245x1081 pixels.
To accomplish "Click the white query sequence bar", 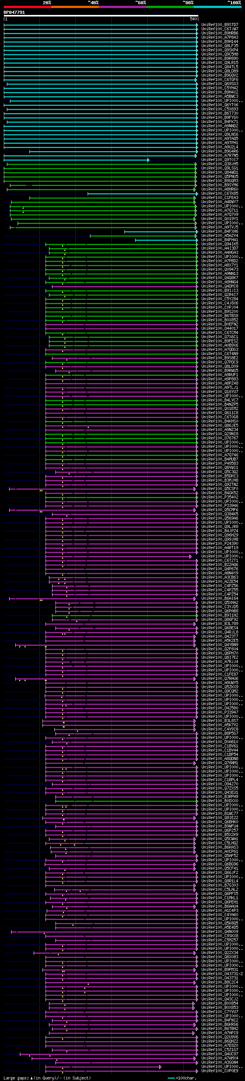I will (101, 16).
